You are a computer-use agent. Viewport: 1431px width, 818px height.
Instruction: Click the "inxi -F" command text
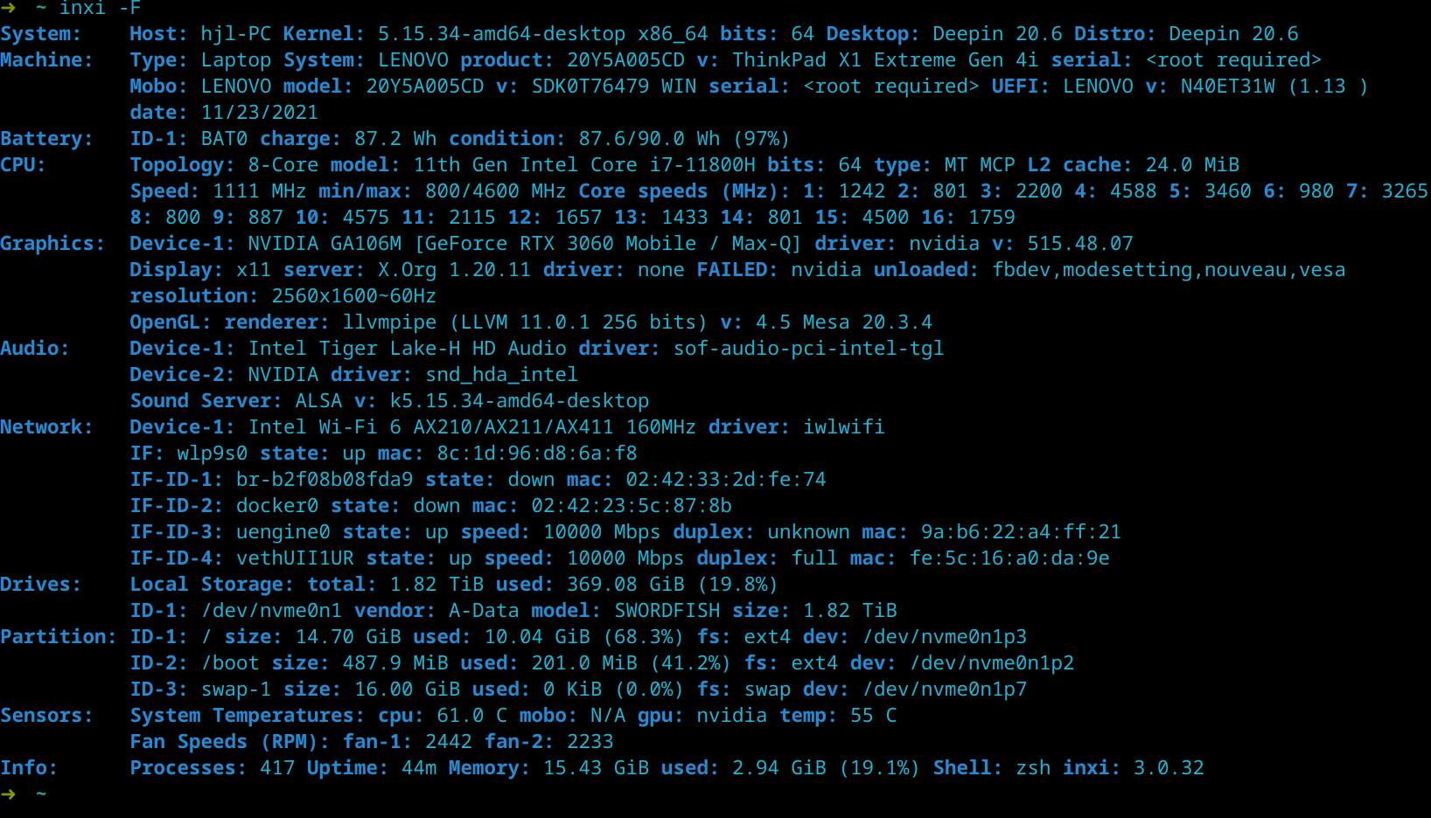pyautogui.click(x=100, y=8)
